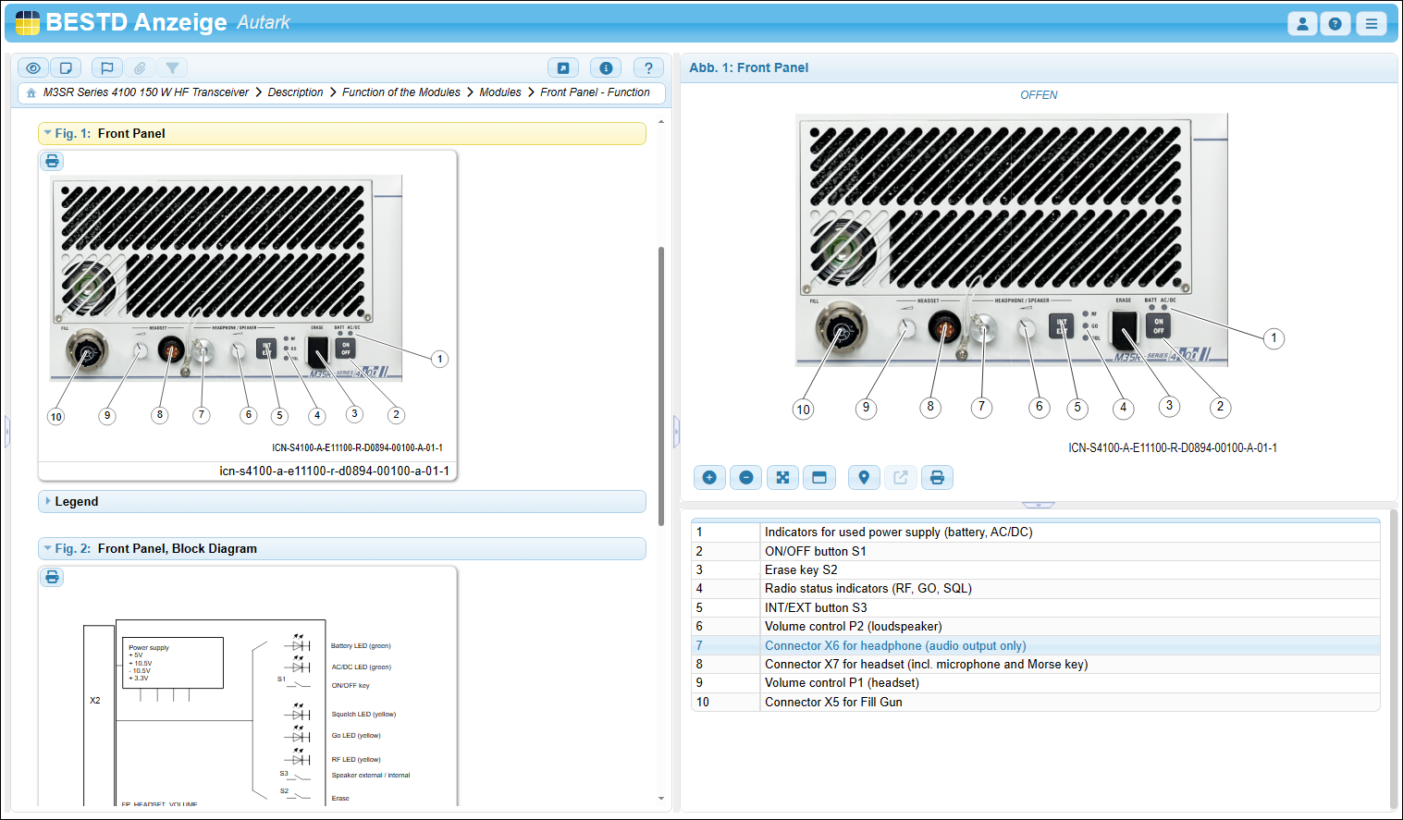
Task: Select legend row Volume control P1 (headset)
Action: (x=1036, y=683)
